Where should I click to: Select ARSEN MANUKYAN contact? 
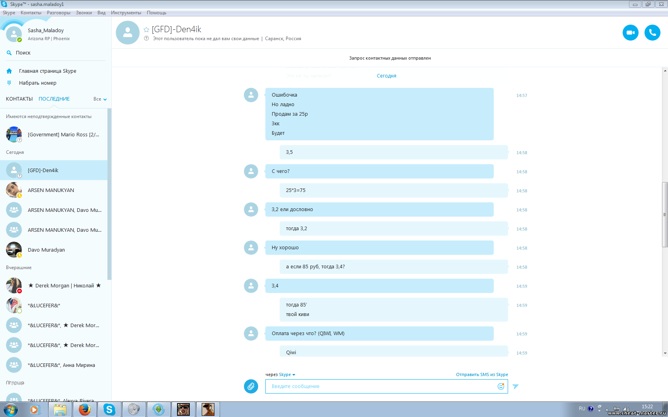51,190
